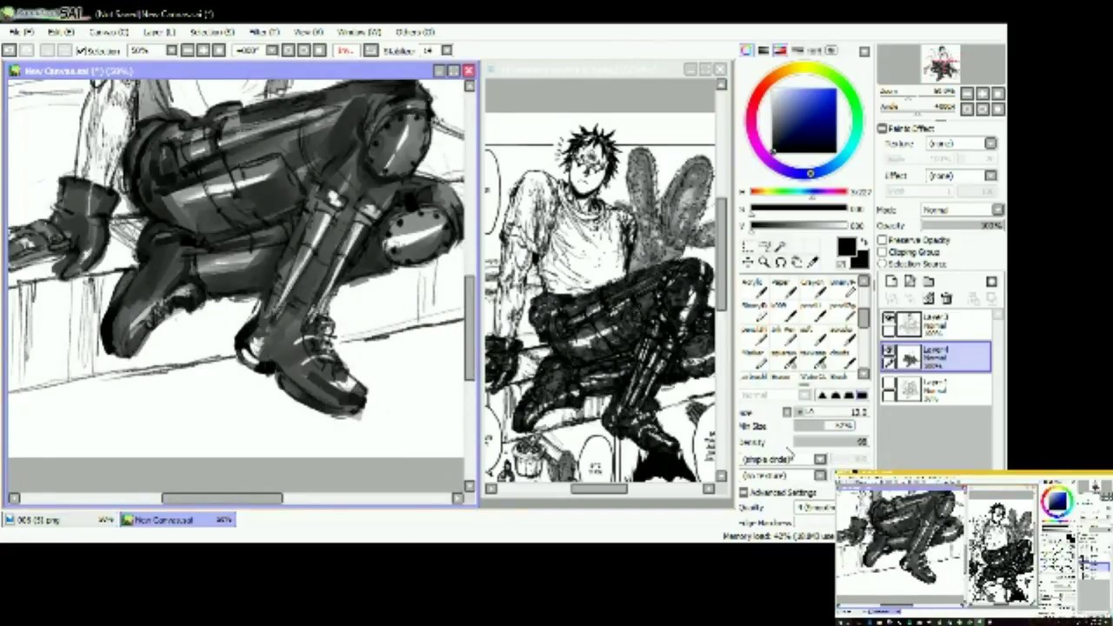This screenshot has height=626, width=1113.
Task: Open the Layer menu
Action: tap(159, 32)
